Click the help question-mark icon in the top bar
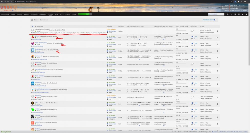Screen dimensions: 250x133 (x=246, y=14)
